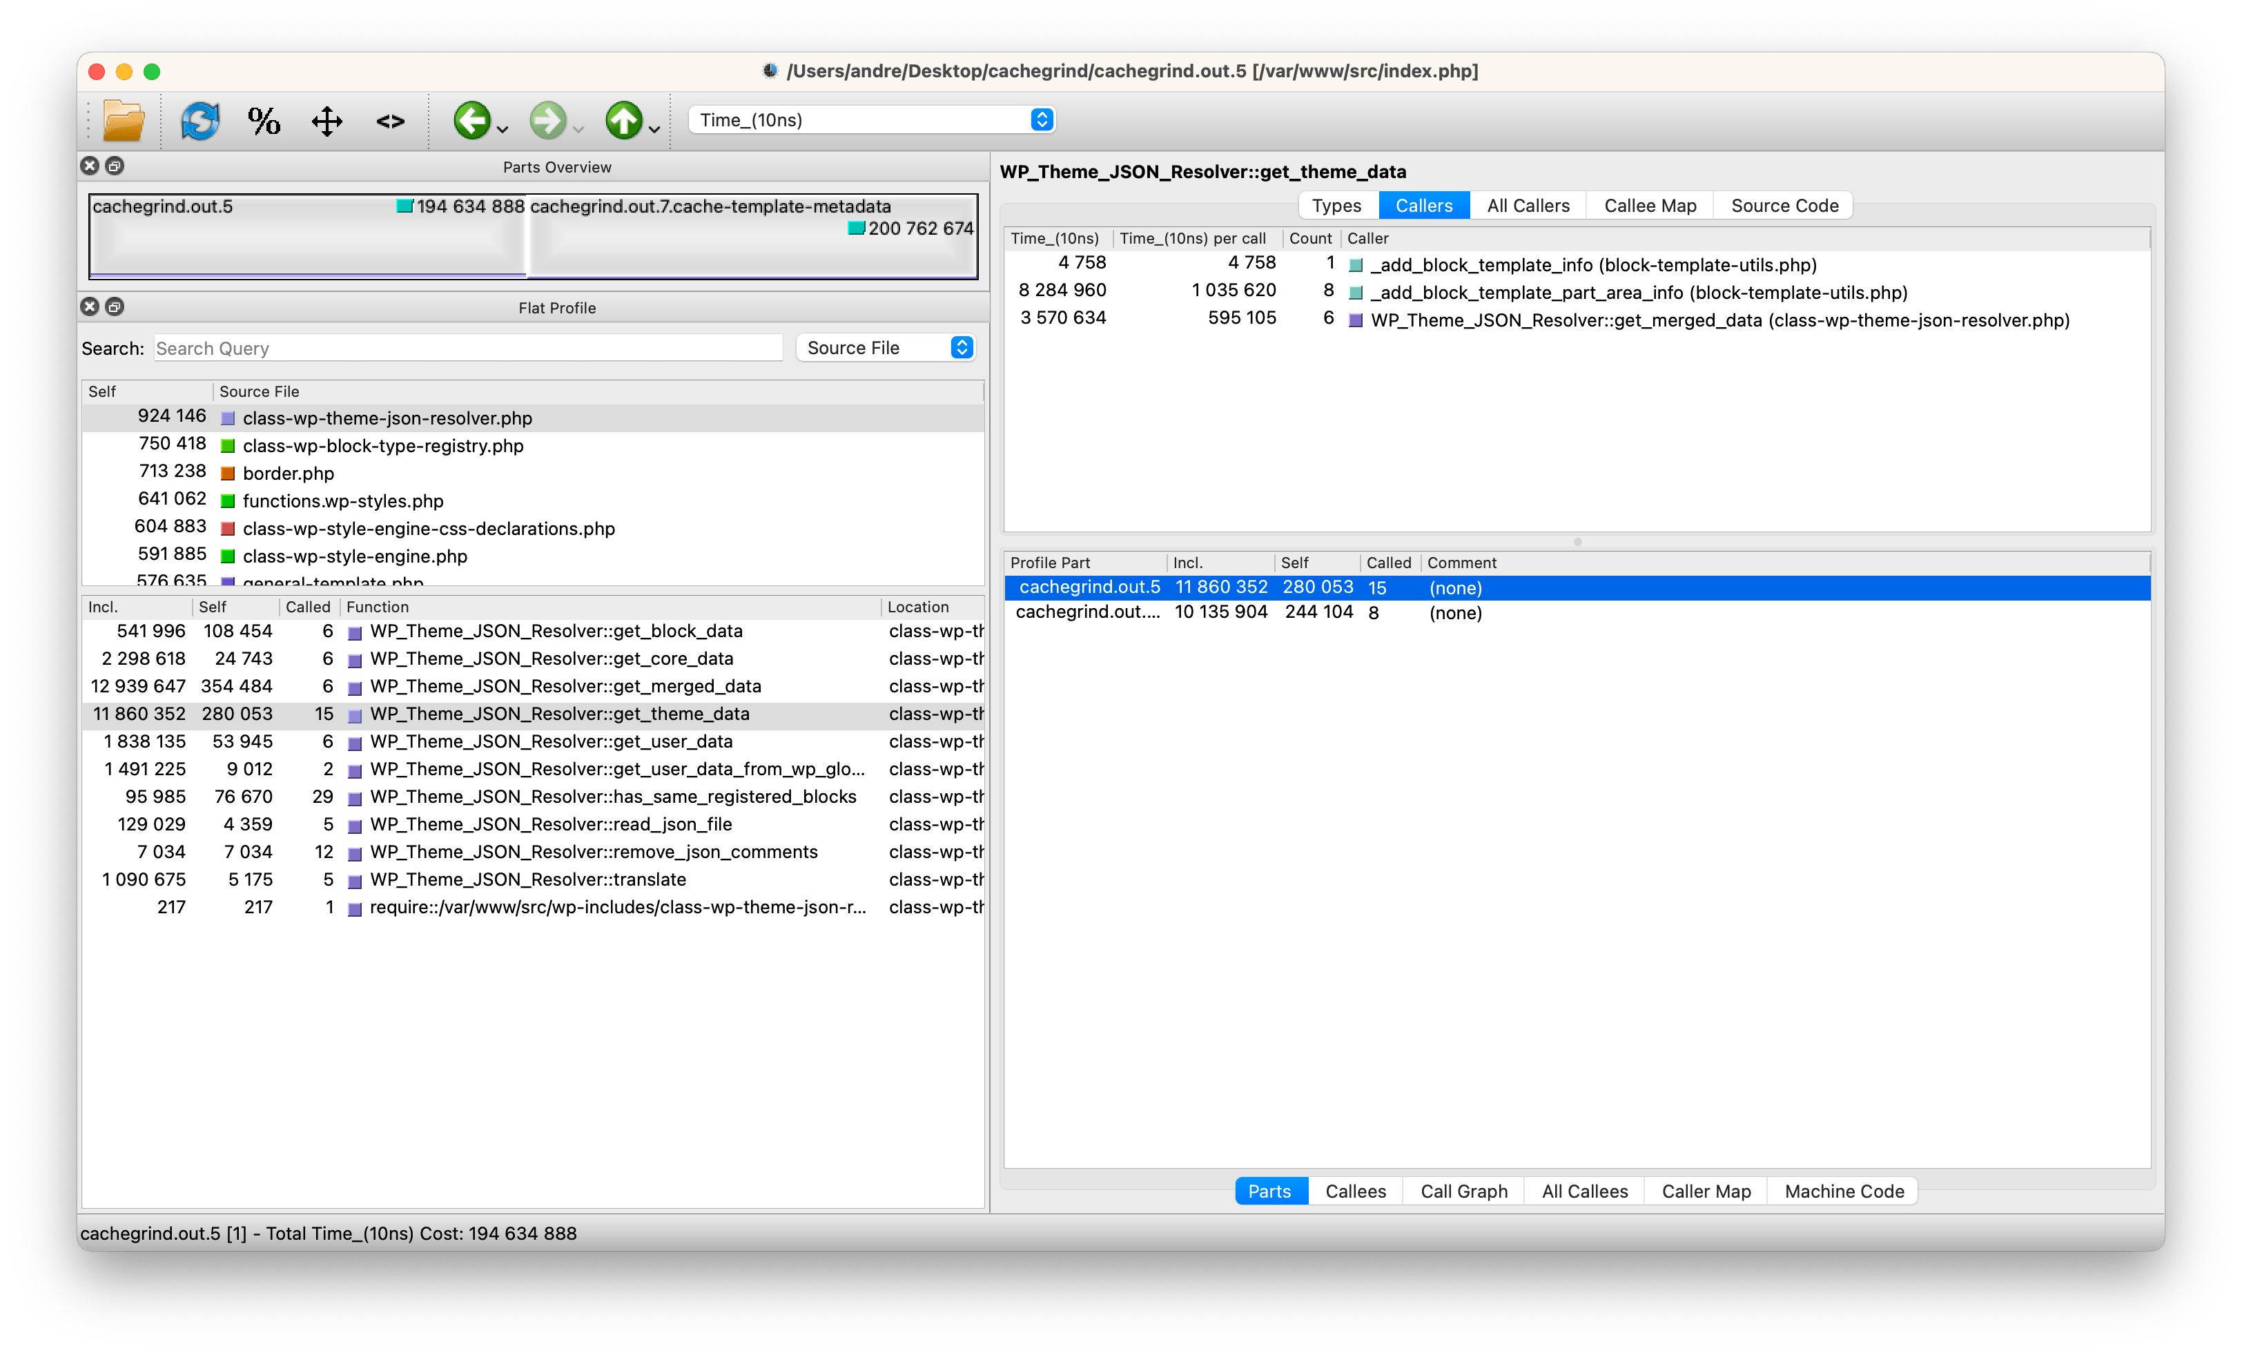Click the open folder icon
This screenshot has width=2242, height=1353.
124,121
